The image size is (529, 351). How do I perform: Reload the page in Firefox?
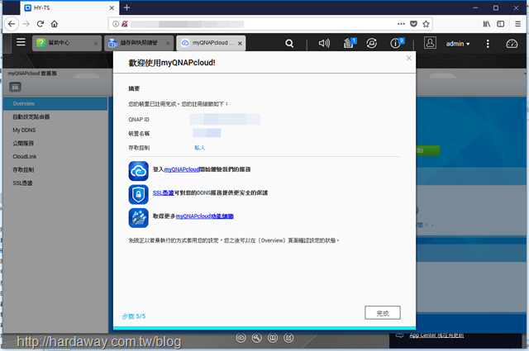coord(41,24)
